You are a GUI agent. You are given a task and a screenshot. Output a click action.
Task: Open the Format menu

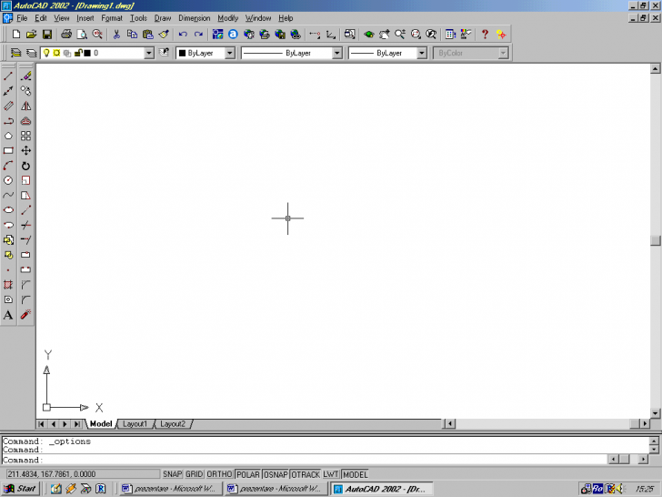point(112,18)
